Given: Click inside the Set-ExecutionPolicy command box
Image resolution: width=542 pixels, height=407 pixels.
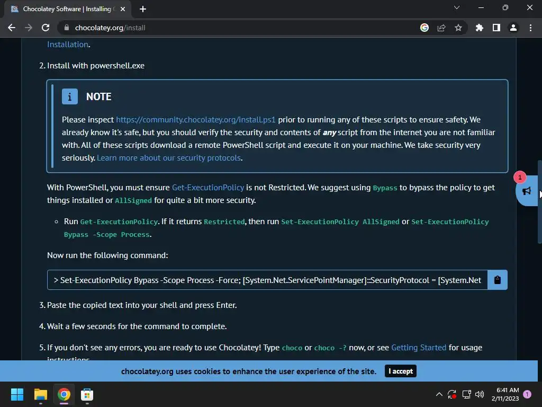Looking at the screenshot, I should pos(267,280).
